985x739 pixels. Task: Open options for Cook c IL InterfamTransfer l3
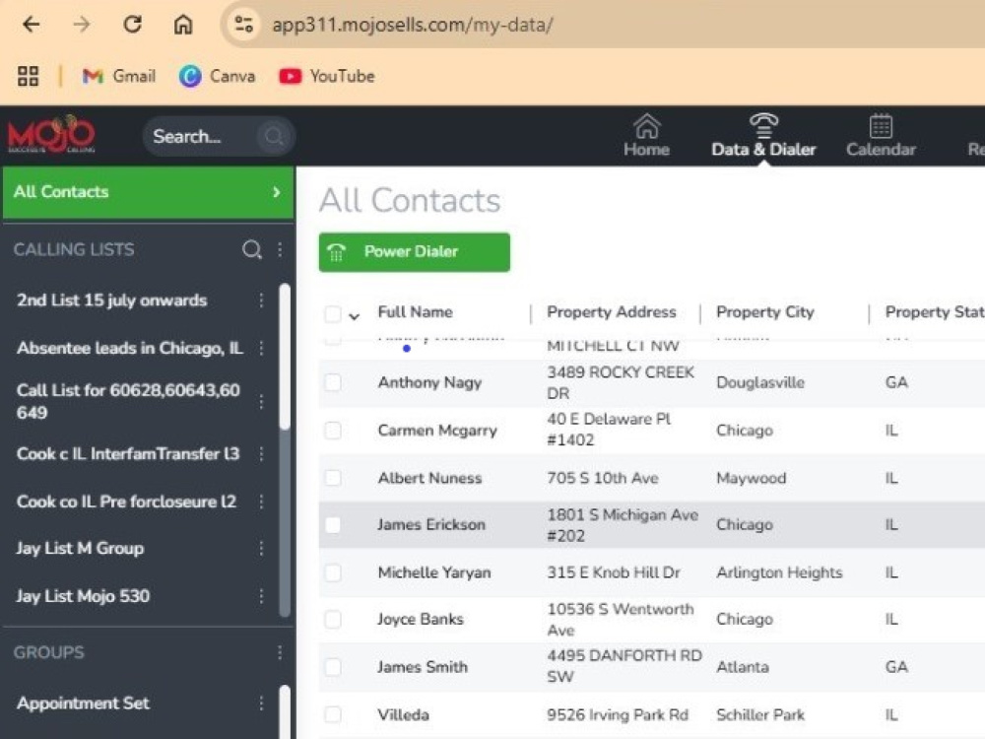[261, 453]
